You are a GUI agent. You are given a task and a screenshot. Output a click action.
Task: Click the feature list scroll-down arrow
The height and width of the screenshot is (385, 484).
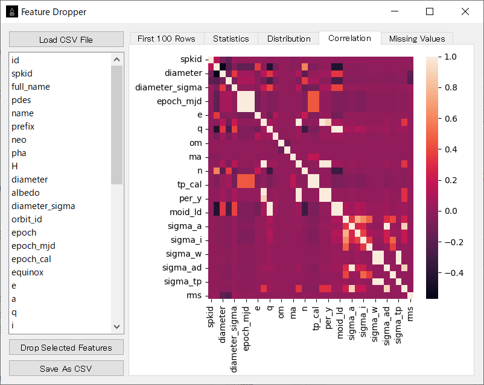click(x=116, y=327)
